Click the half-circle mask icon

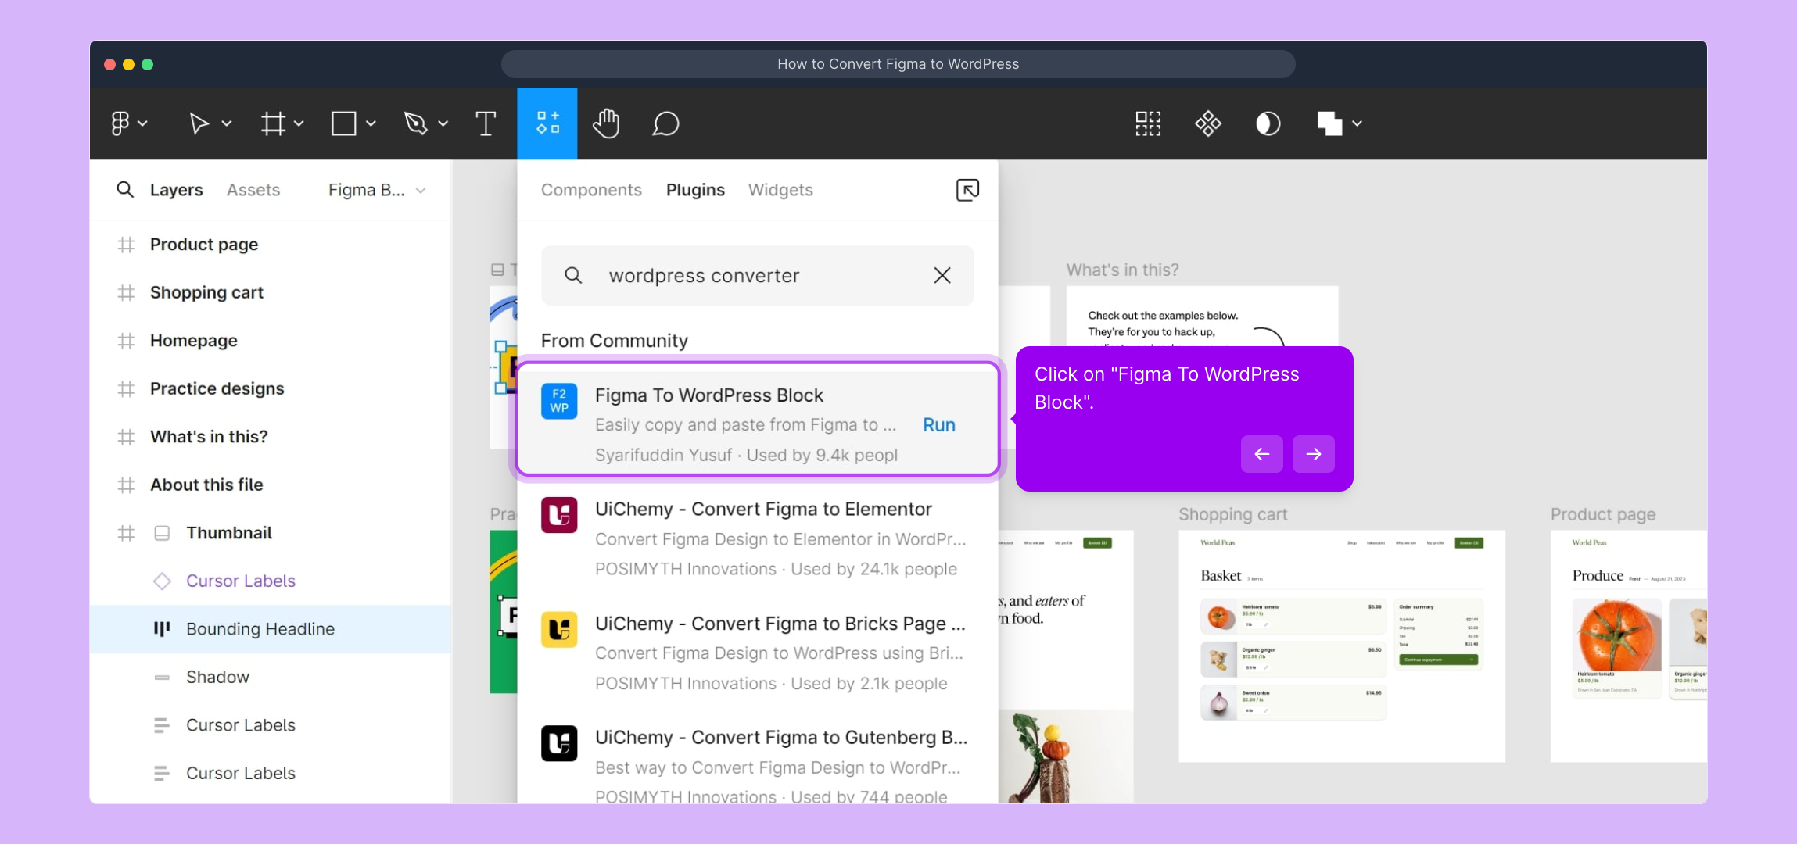tap(1268, 123)
